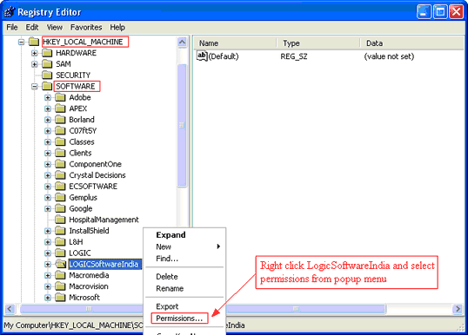Image resolution: width=468 pixels, height=335 pixels.
Task: Click the HKEY_LOCAL_MACHINE folder icon
Action: pyautogui.click(x=34, y=42)
